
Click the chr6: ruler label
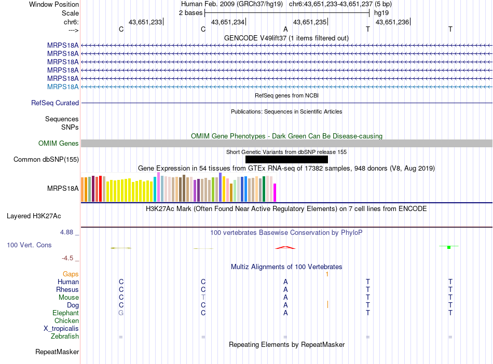pos(71,22)
